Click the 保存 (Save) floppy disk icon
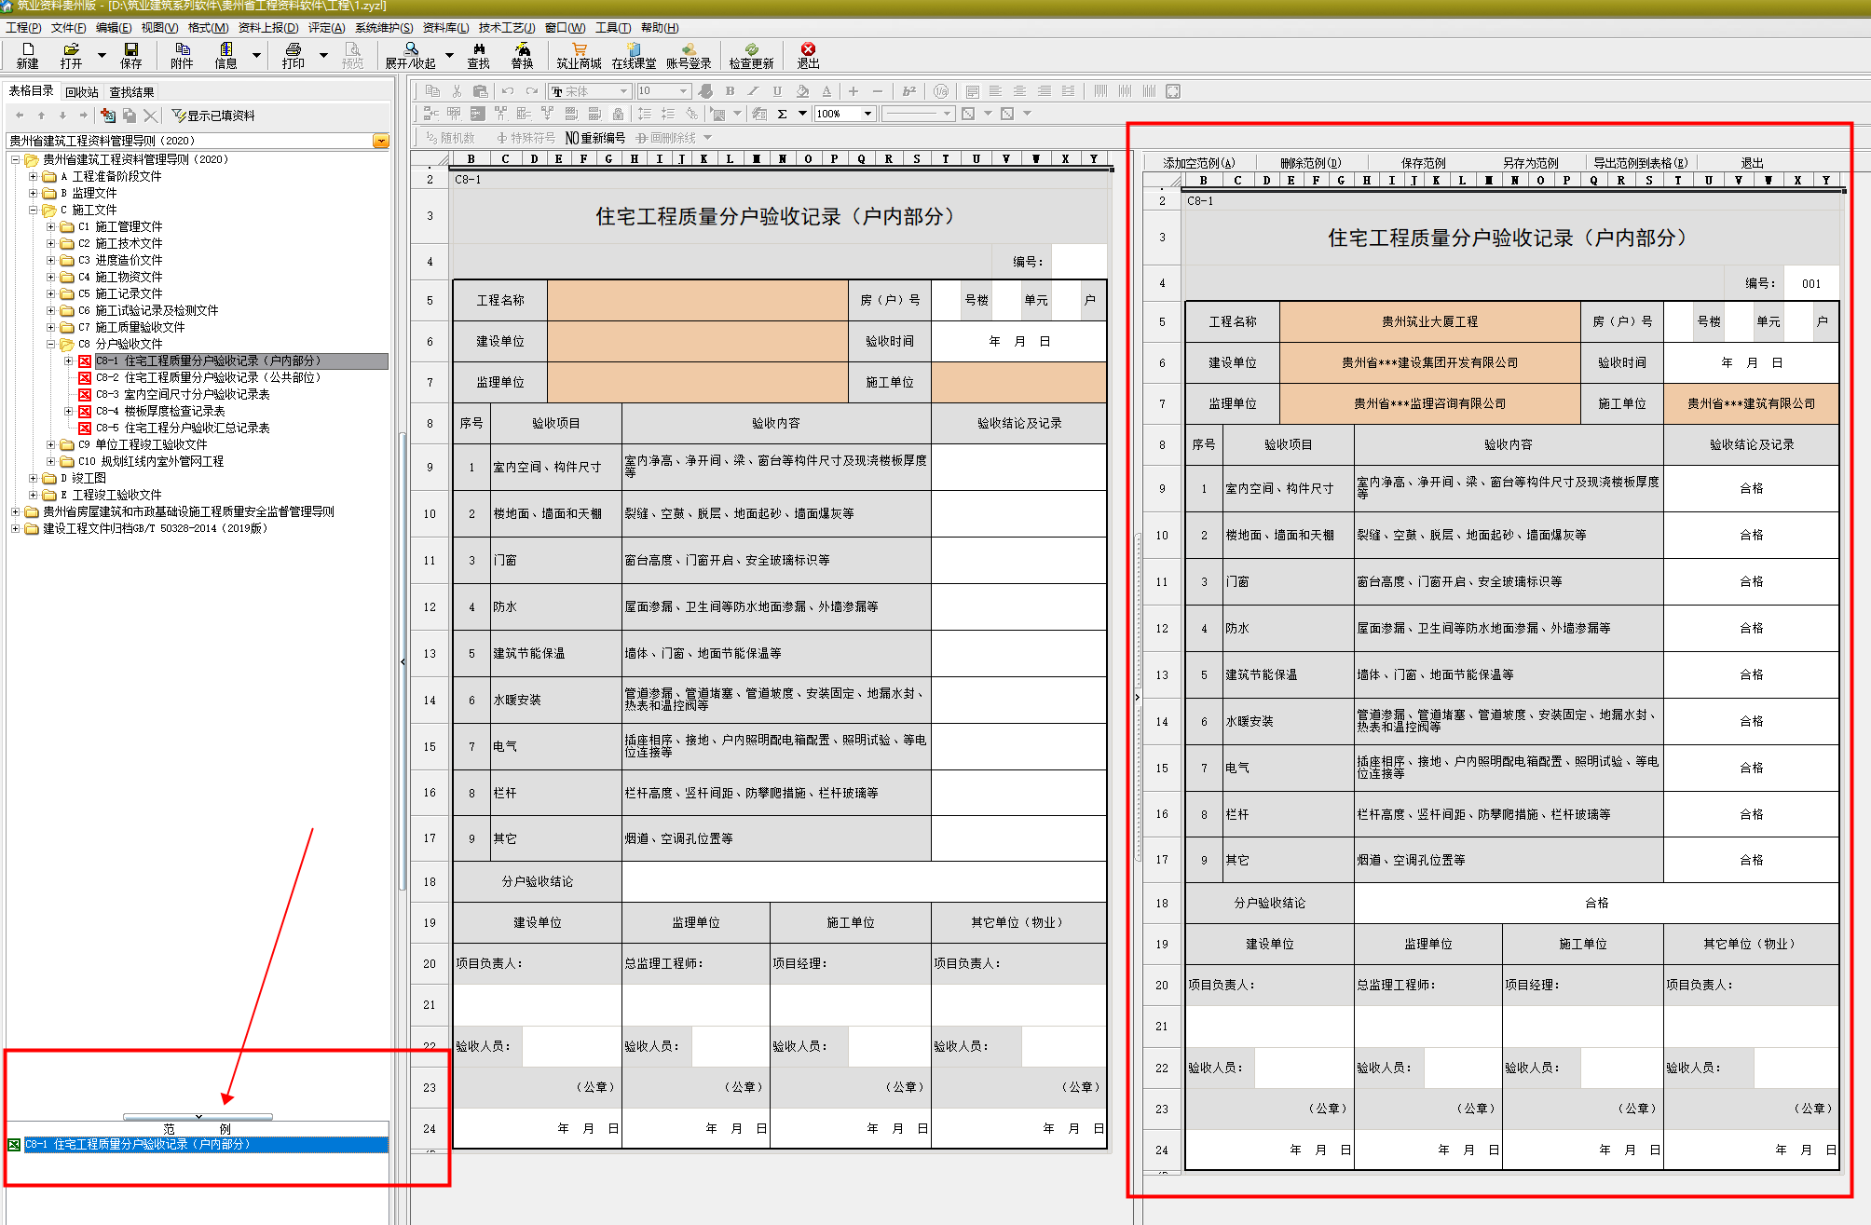 (131, 55)
